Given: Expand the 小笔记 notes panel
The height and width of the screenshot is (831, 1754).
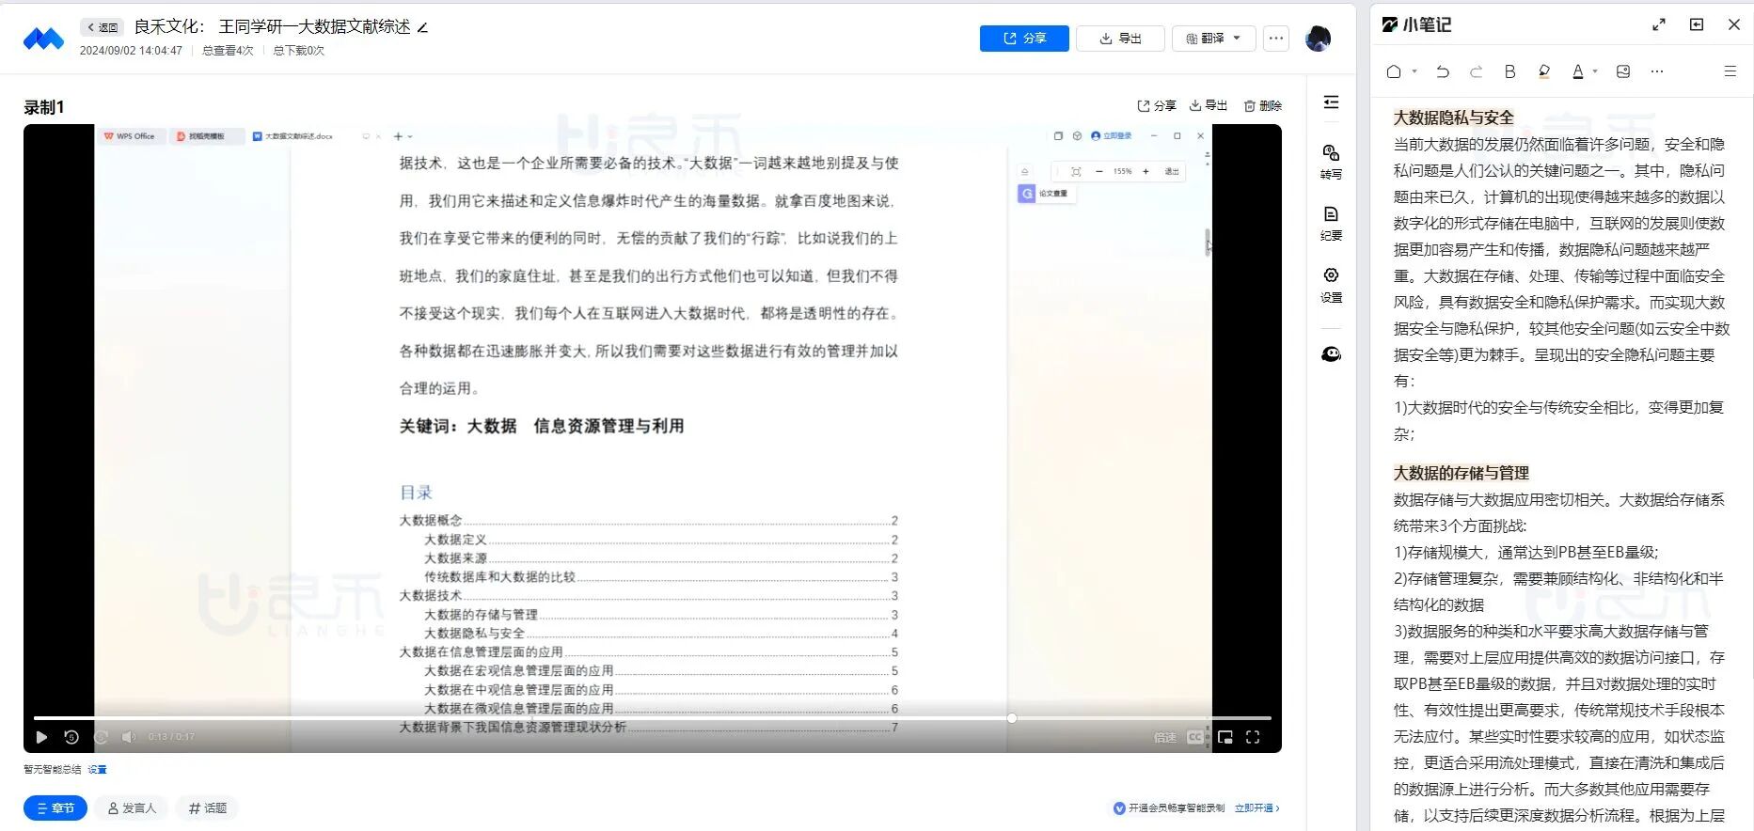Looking at the screenshot, I should [1659, 24].
